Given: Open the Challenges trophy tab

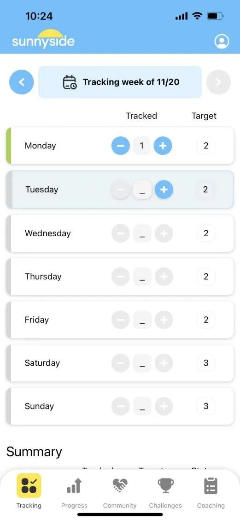Looking at the screenshot, I should tap(165, 493).
